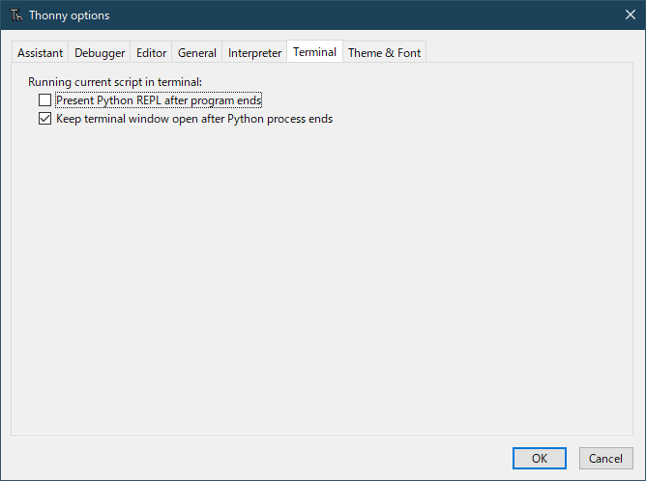Switch to the Assistant tab
The width and height of the screenshot is (646, 481).
tap(40, 53)
